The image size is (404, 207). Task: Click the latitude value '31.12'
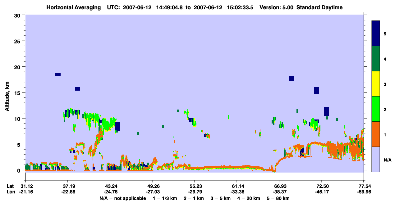click(x=25, y=186)
